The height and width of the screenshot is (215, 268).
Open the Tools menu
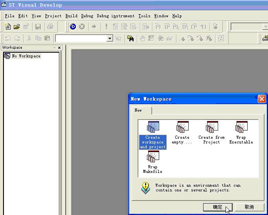[145, 16]
